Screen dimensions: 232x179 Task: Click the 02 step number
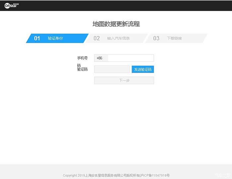tap(96, 38)
